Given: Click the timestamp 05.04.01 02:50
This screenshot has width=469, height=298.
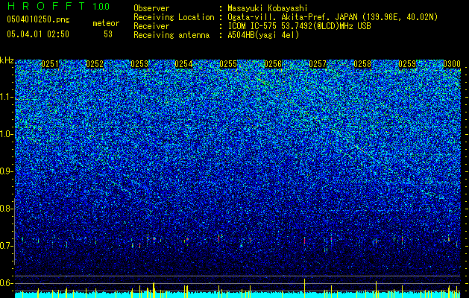Looking at the screenshot, I should (x=38, y=34).
